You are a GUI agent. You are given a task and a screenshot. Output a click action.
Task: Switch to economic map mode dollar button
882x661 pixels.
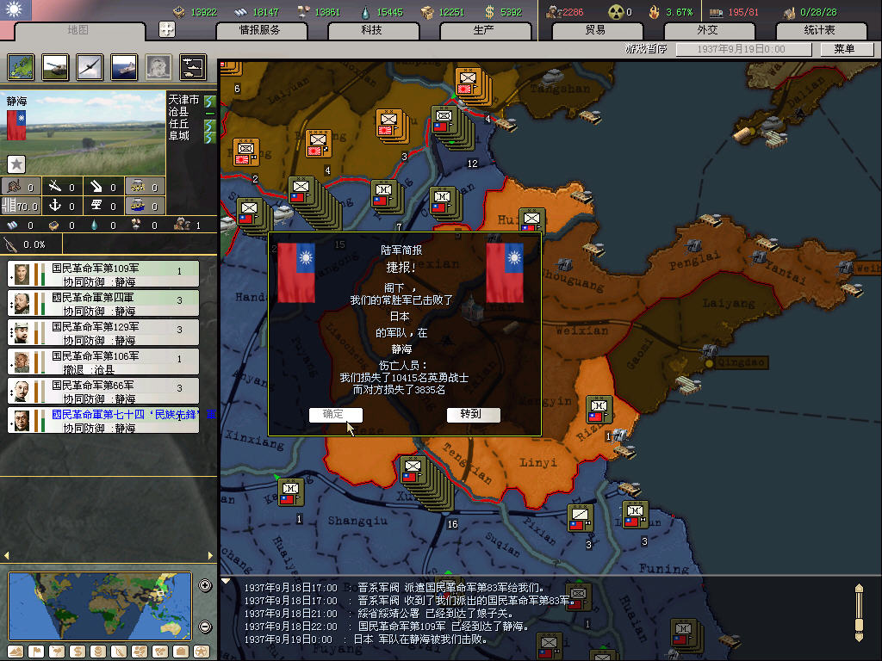78,652
